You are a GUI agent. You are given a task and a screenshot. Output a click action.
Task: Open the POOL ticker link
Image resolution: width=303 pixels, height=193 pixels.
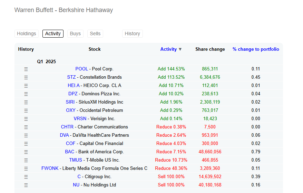(81, 69)
